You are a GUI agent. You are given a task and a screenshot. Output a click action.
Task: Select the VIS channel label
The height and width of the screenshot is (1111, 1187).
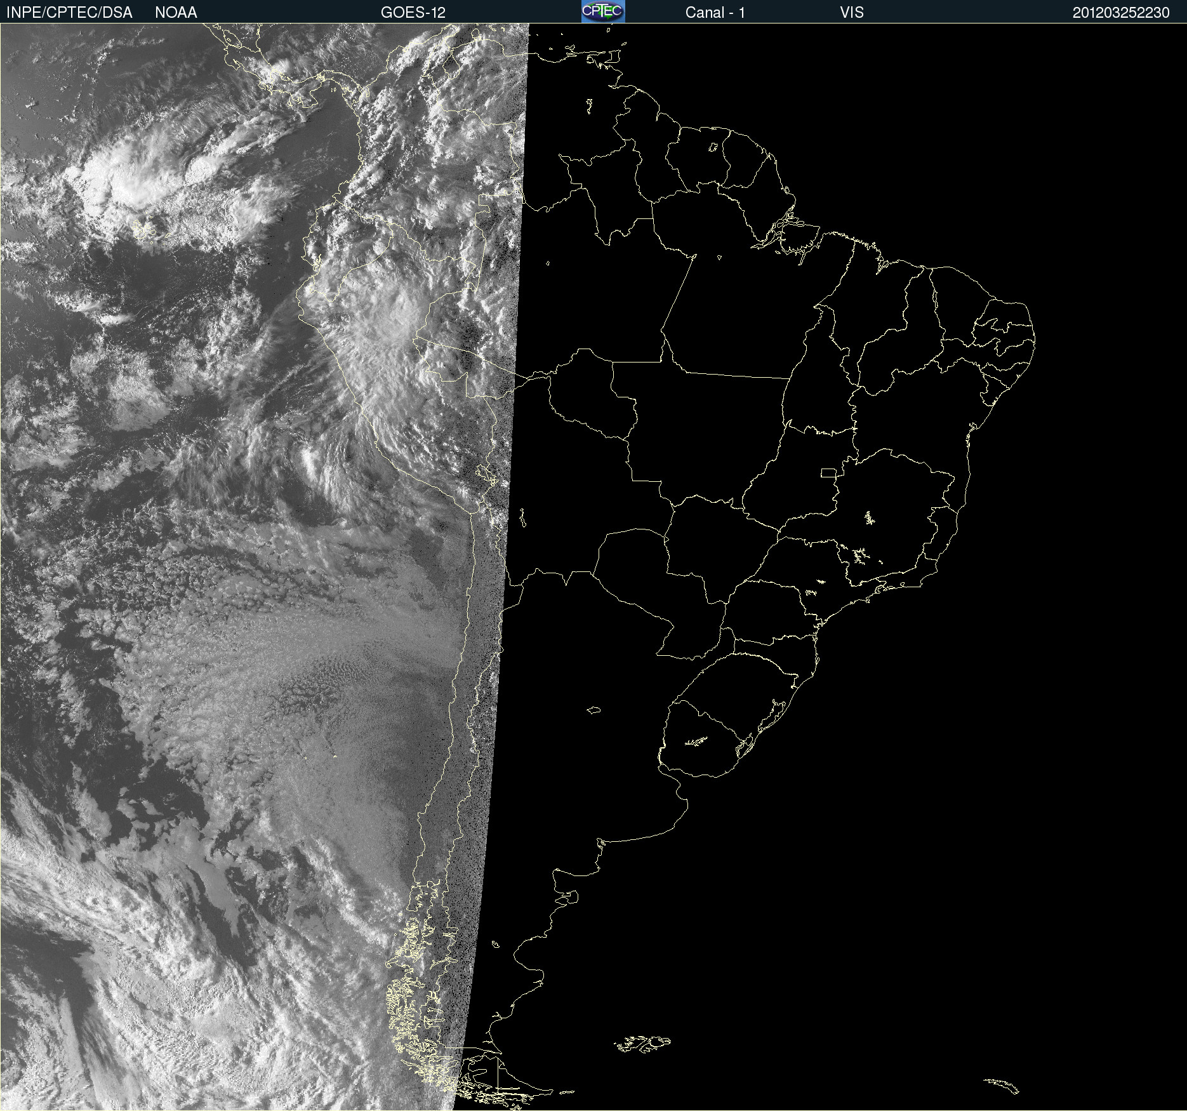click(852, 13)
